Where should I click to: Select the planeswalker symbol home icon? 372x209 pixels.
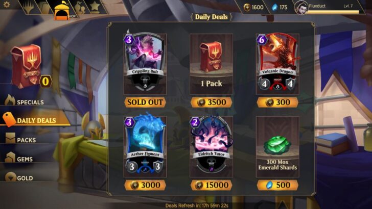(29, 7)
